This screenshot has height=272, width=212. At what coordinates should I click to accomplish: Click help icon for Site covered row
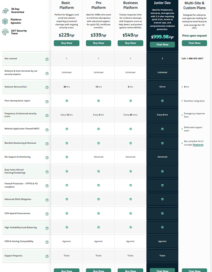(x=47, y=59)
